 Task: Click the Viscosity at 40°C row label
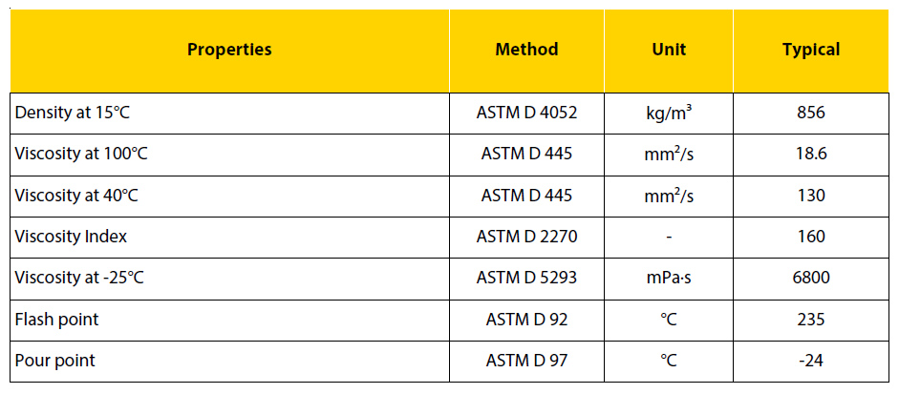(x=76, y=196)
